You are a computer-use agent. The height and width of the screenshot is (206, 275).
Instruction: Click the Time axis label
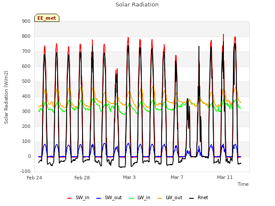[243, 184]
